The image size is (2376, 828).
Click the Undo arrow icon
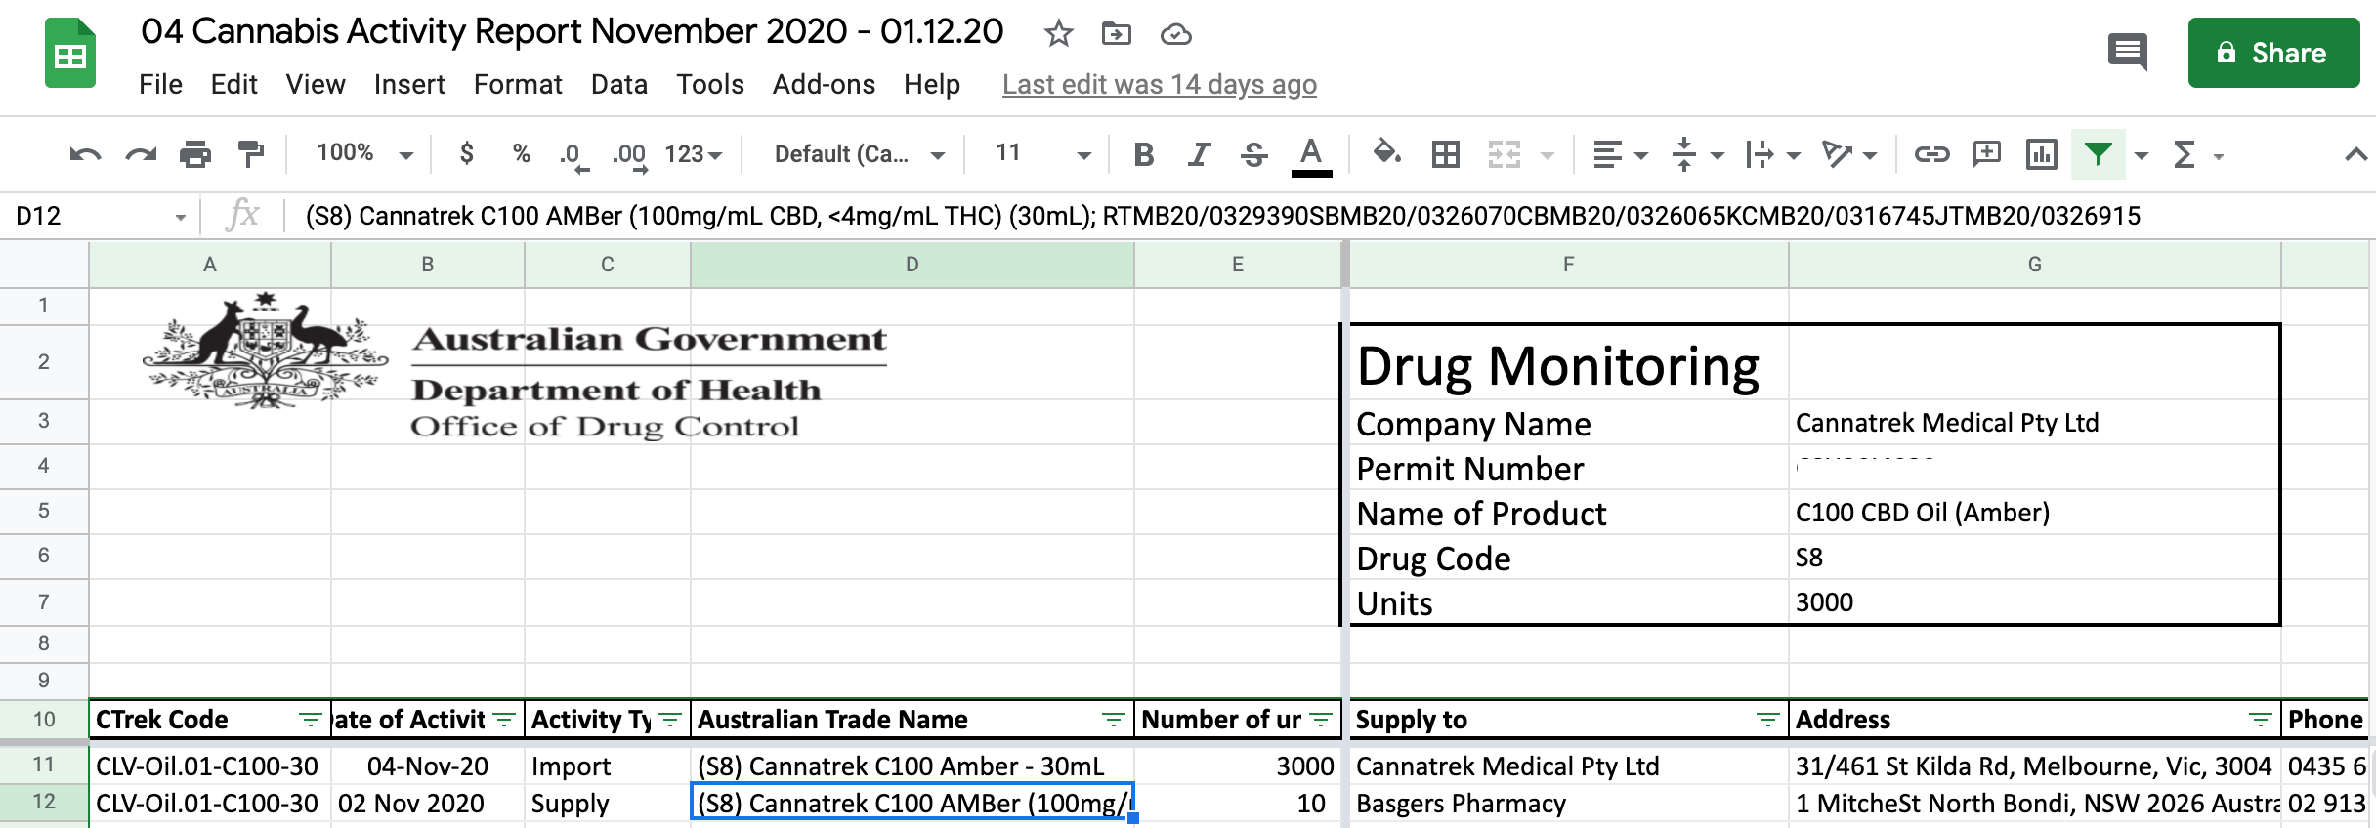tap(85, 154)
